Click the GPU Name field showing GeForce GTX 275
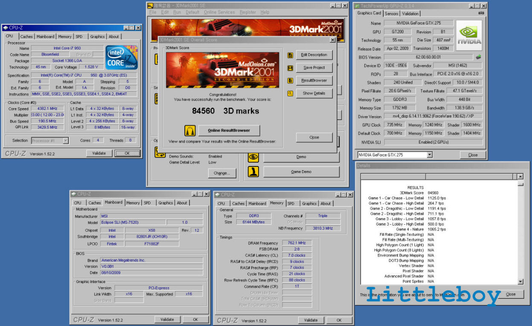Screen dimensions: 532x326 418,23
